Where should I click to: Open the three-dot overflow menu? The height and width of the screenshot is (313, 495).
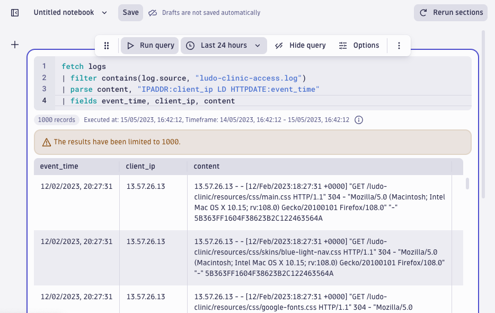(x=399, y=45)
